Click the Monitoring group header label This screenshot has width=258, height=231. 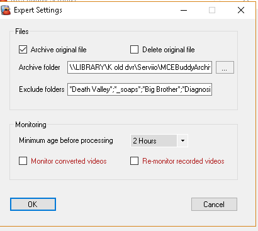[31, 125]
